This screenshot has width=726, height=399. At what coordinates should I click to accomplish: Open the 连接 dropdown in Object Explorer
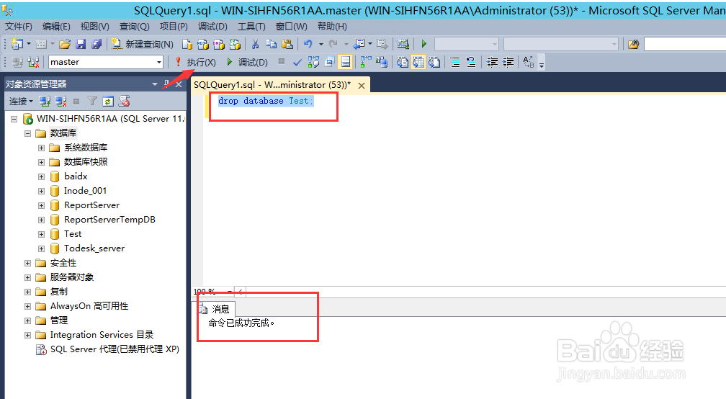(21, 102)
